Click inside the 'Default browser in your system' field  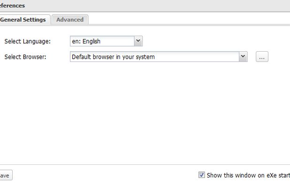point(154,57)
